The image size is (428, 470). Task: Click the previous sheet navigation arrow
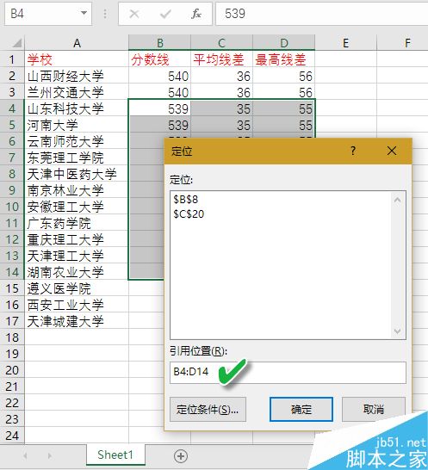pos(25,456)
